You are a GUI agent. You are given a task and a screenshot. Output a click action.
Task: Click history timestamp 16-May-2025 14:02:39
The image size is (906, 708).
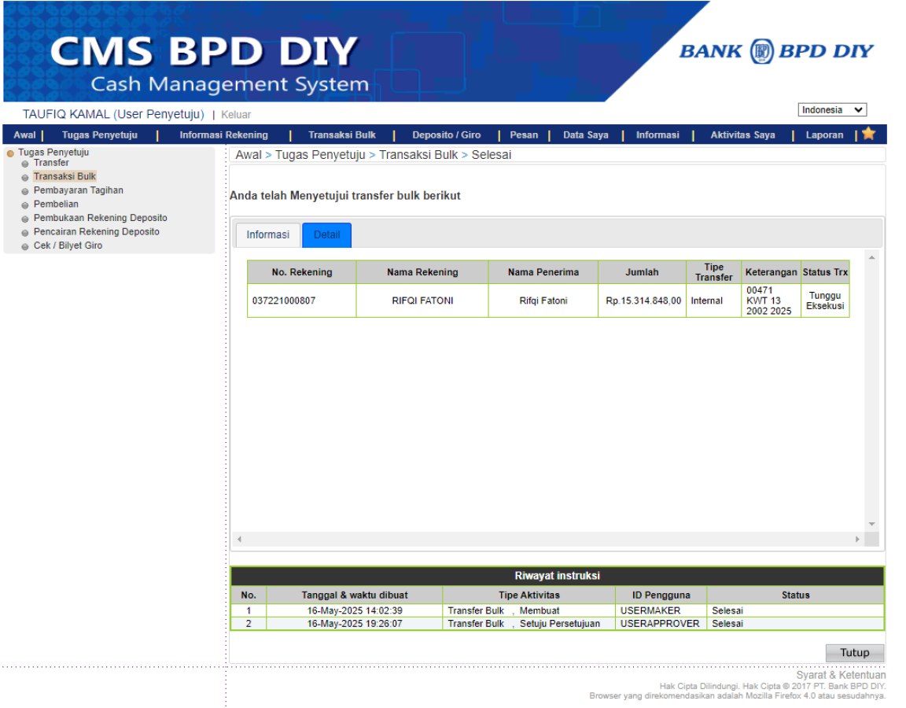tap(355, 611)
